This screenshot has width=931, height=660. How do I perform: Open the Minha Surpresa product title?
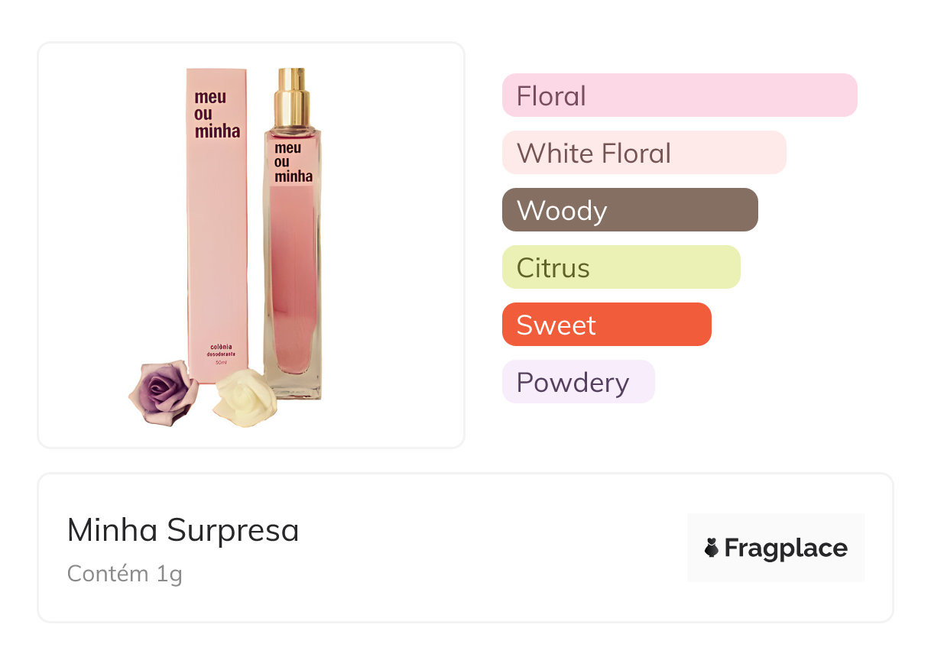[x=183, y=529]
